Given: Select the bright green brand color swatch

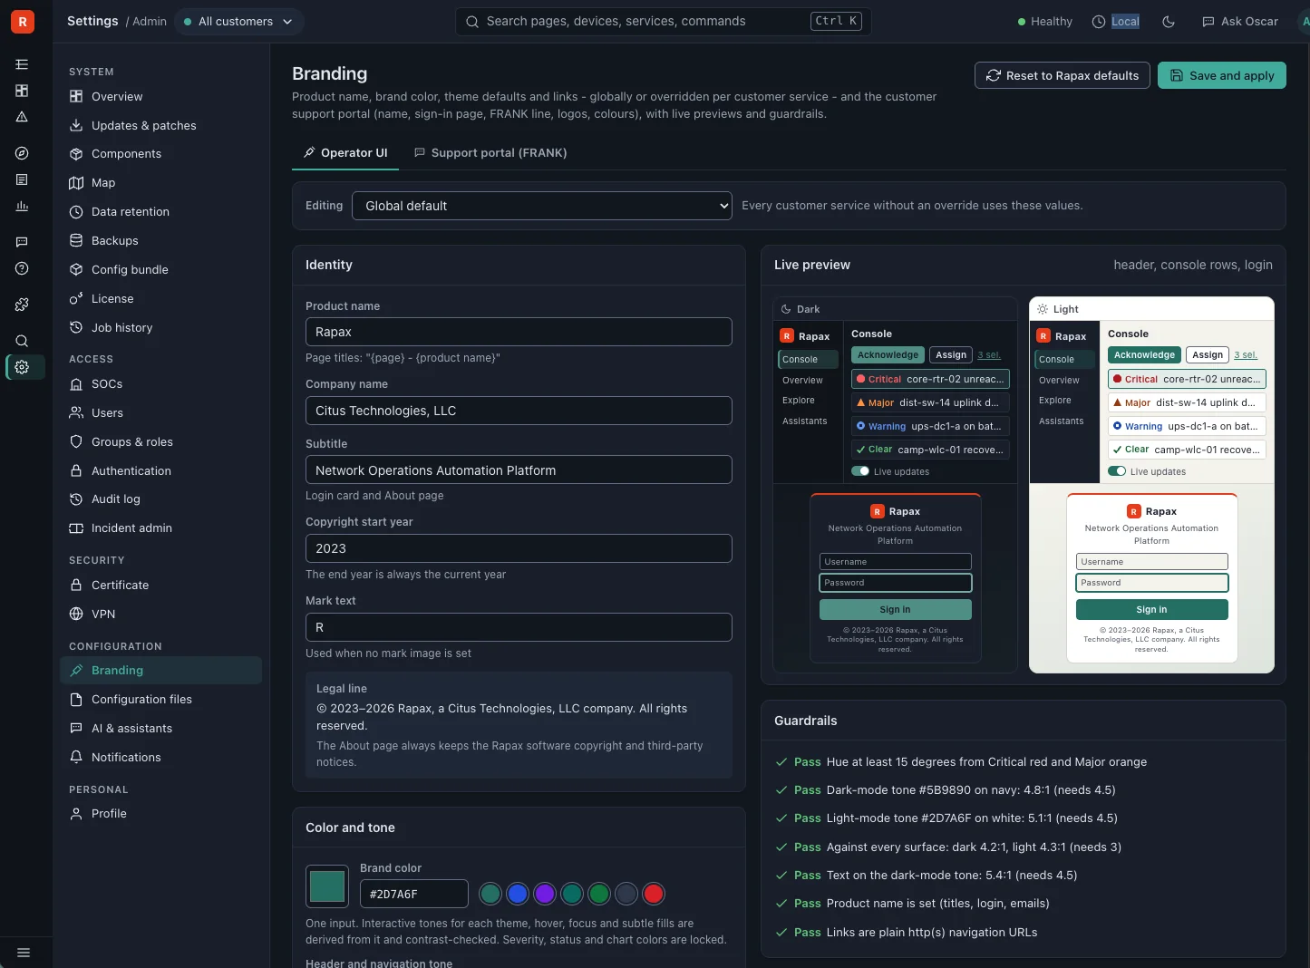Looking at the screenshot, I should point(599,894).
